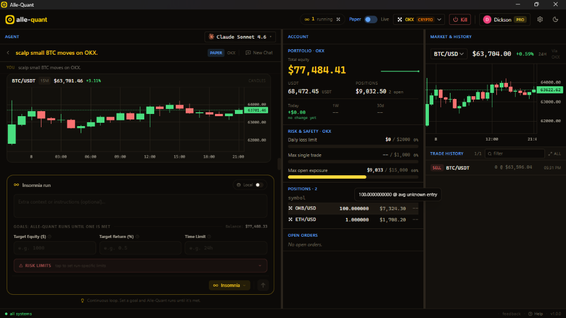Toggle dark mode moon icon

(x=555, y=19)
